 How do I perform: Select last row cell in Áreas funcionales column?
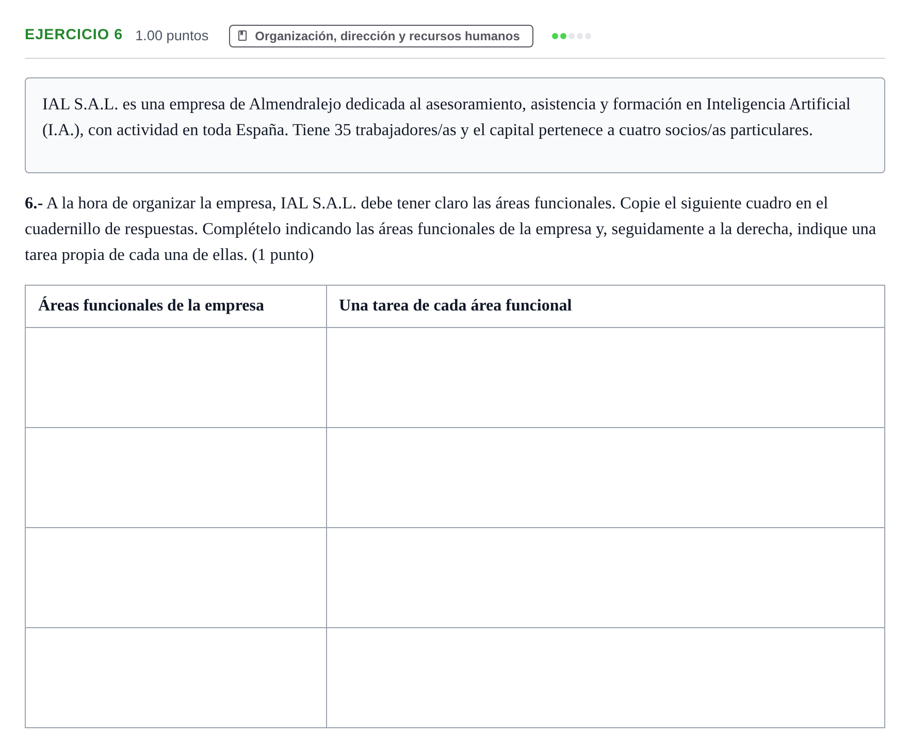coord(176,678)
